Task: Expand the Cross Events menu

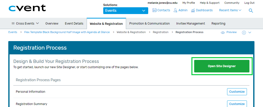Action: click(25, 24)
